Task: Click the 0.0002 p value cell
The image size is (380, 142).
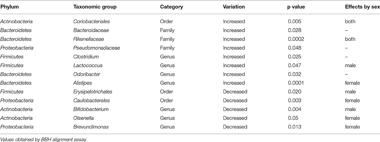Action: coord(295,39)
